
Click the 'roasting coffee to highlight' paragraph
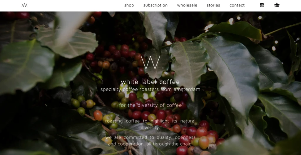[x=150, y=124]
